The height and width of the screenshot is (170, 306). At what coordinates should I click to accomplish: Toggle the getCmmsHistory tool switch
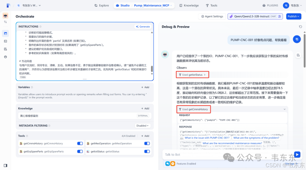(80, 143)
